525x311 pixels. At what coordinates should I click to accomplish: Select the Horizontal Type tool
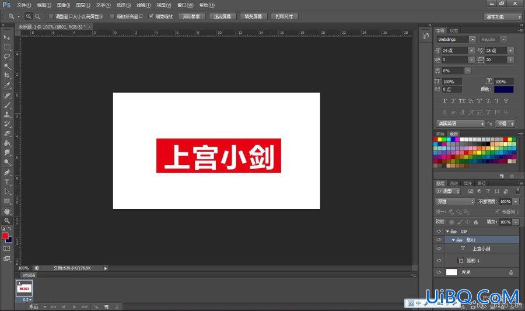click(x=6, y=182)
